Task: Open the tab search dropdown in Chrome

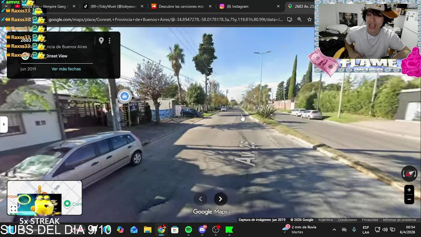Action: [x=6, y=6]
